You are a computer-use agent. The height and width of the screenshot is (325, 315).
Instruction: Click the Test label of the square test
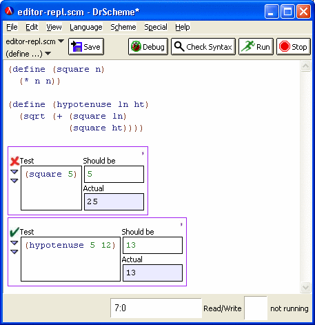[27, 161]
